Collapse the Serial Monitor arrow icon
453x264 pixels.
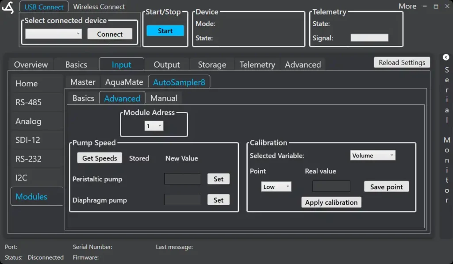point(446,57)
